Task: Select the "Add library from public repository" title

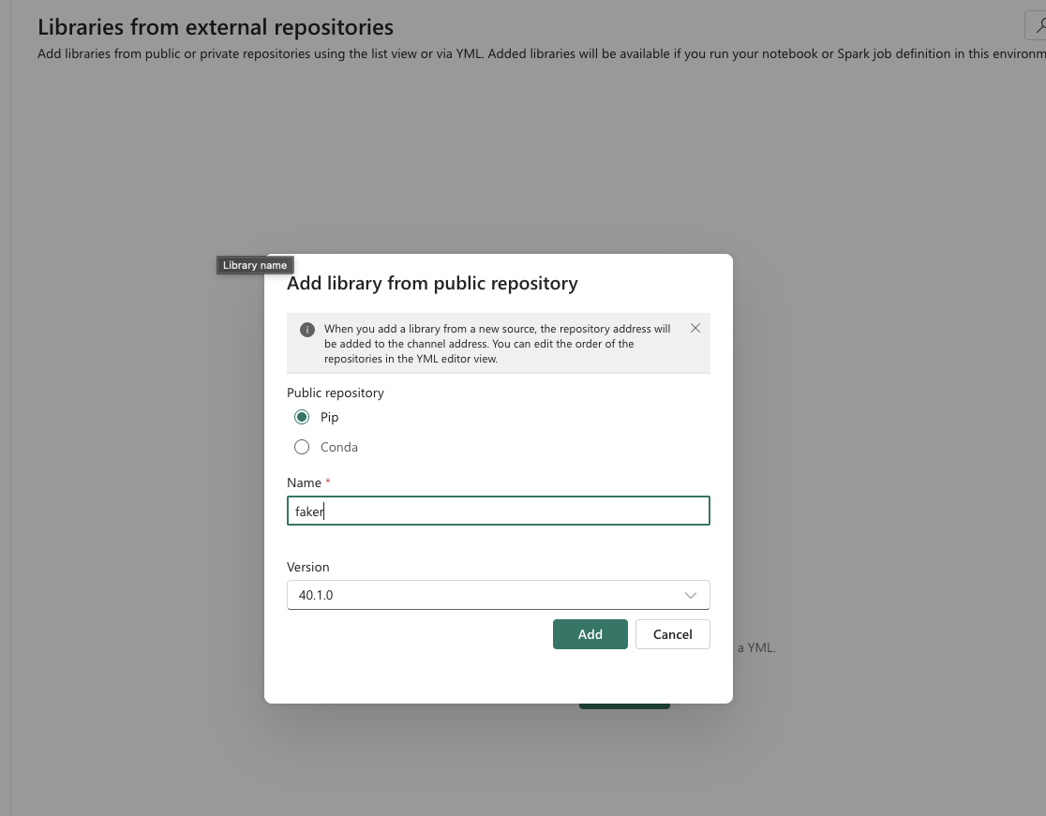Action: [x=432, y=283]
